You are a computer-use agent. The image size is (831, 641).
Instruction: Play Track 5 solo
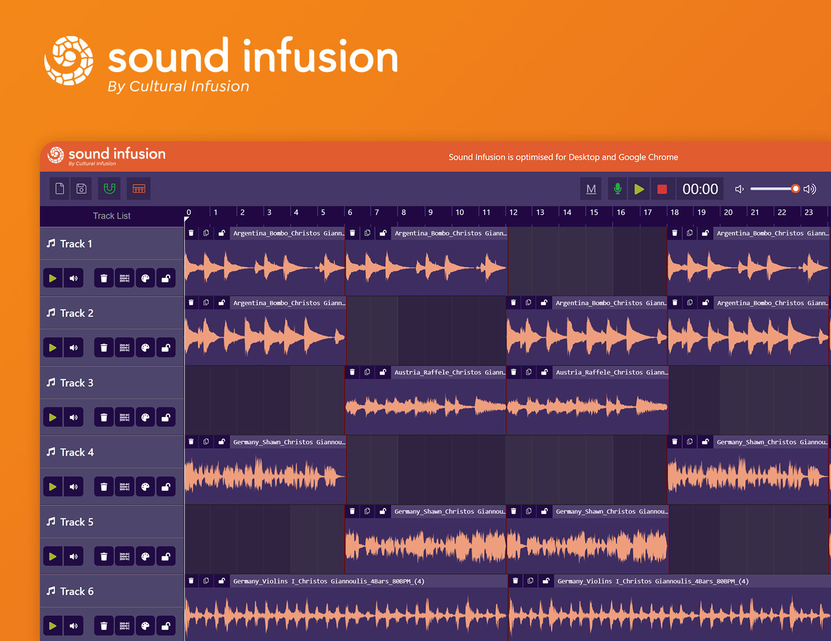click(53, 556)
